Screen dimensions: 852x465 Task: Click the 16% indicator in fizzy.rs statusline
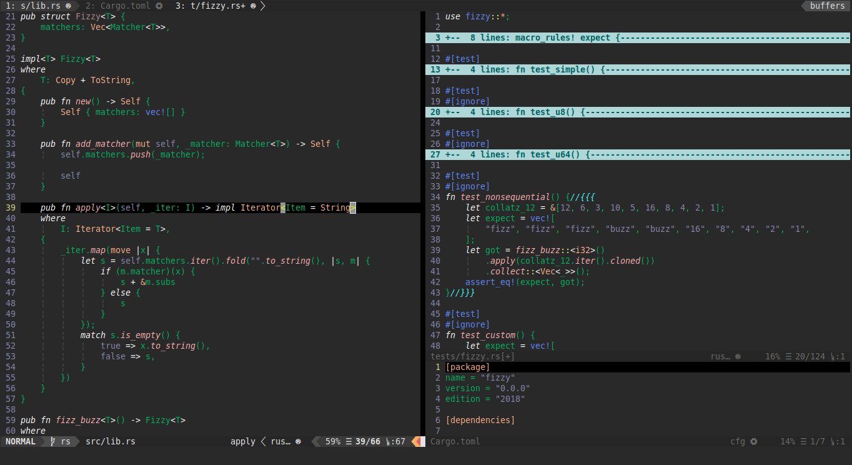click(773, 356)
